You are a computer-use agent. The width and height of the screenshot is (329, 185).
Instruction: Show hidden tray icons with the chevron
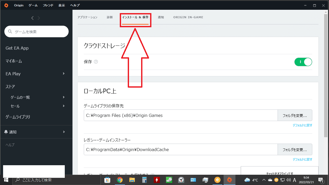point(264,180)
